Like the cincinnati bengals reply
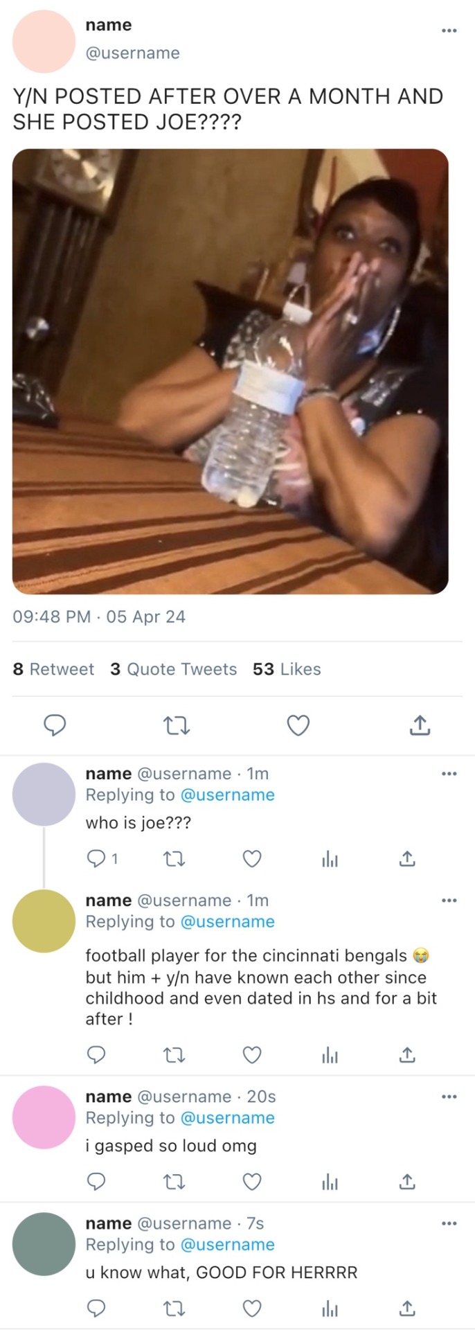This screenshot has height=1330, width=475. click(x=252, y=1055)
